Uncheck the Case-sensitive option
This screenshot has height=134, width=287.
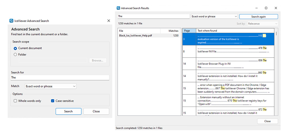(53, 101)
